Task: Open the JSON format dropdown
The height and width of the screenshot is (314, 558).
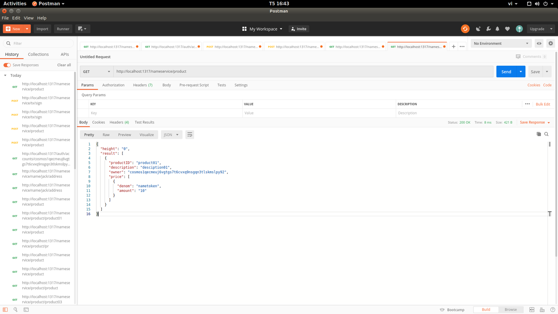Action: tap(171, 135)
